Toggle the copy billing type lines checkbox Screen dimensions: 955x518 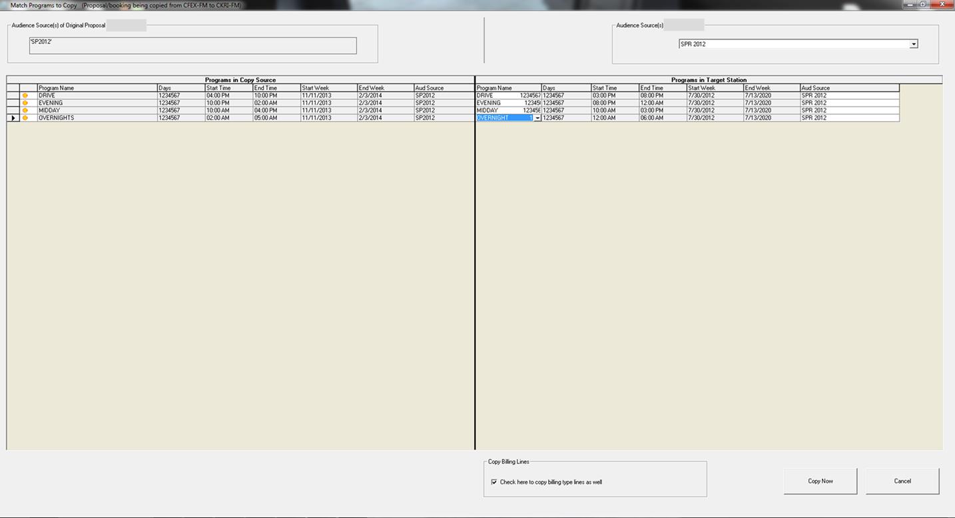coord(493,482)
